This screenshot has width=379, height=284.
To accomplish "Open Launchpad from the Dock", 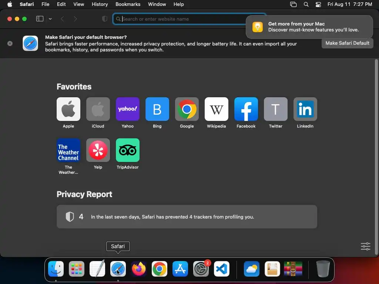I will click(x=77, y=269).
